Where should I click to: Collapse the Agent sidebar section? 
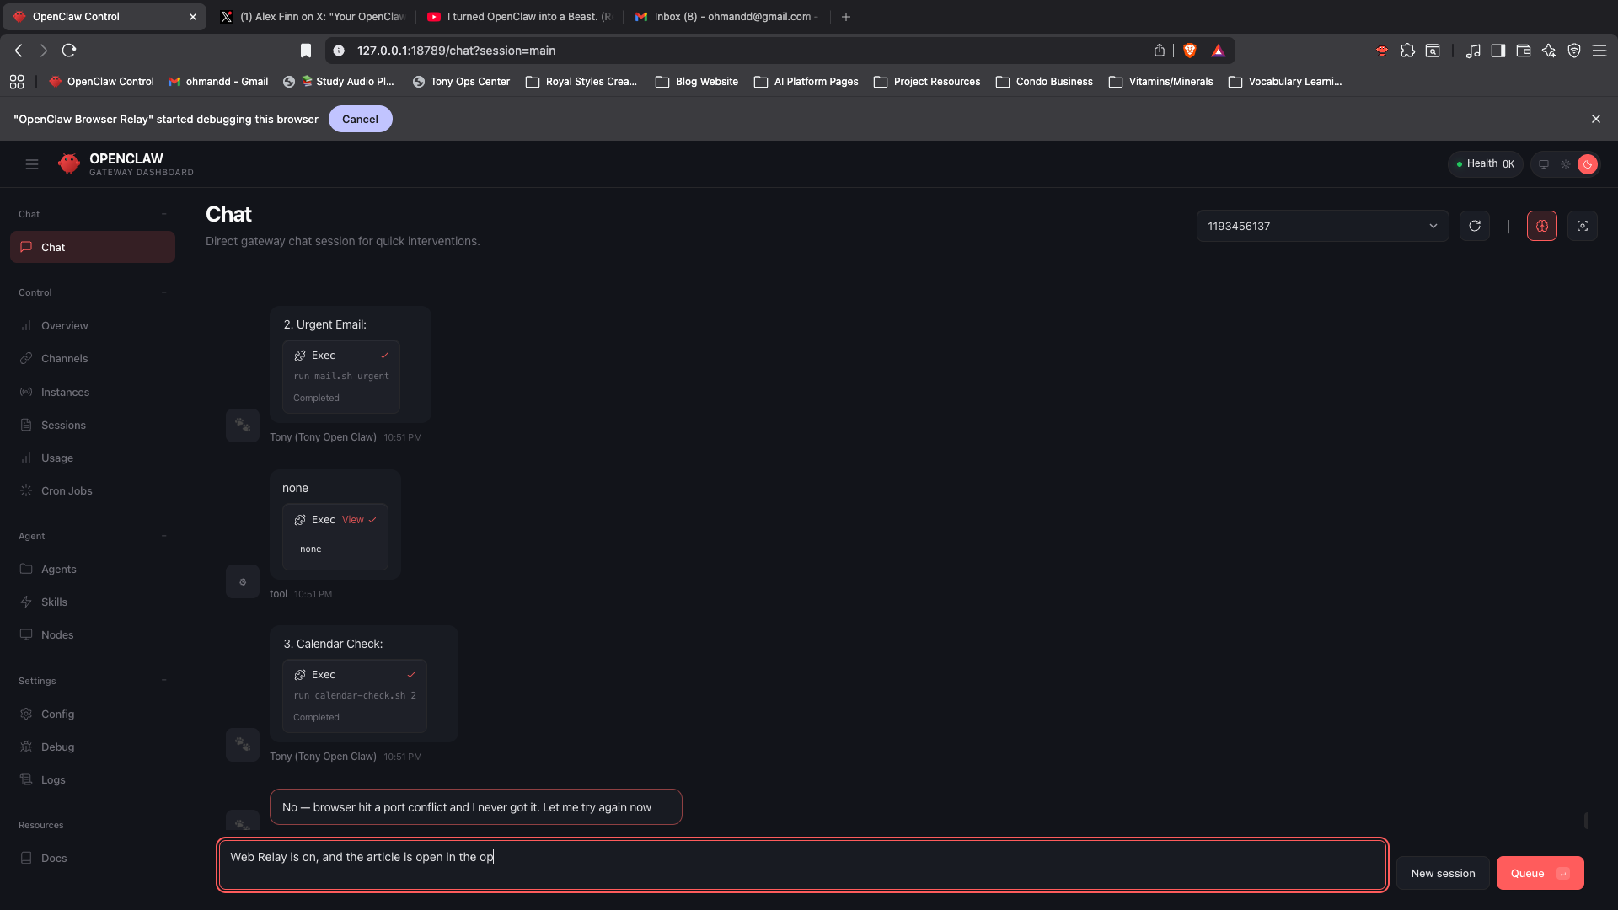tap(163, 536)
